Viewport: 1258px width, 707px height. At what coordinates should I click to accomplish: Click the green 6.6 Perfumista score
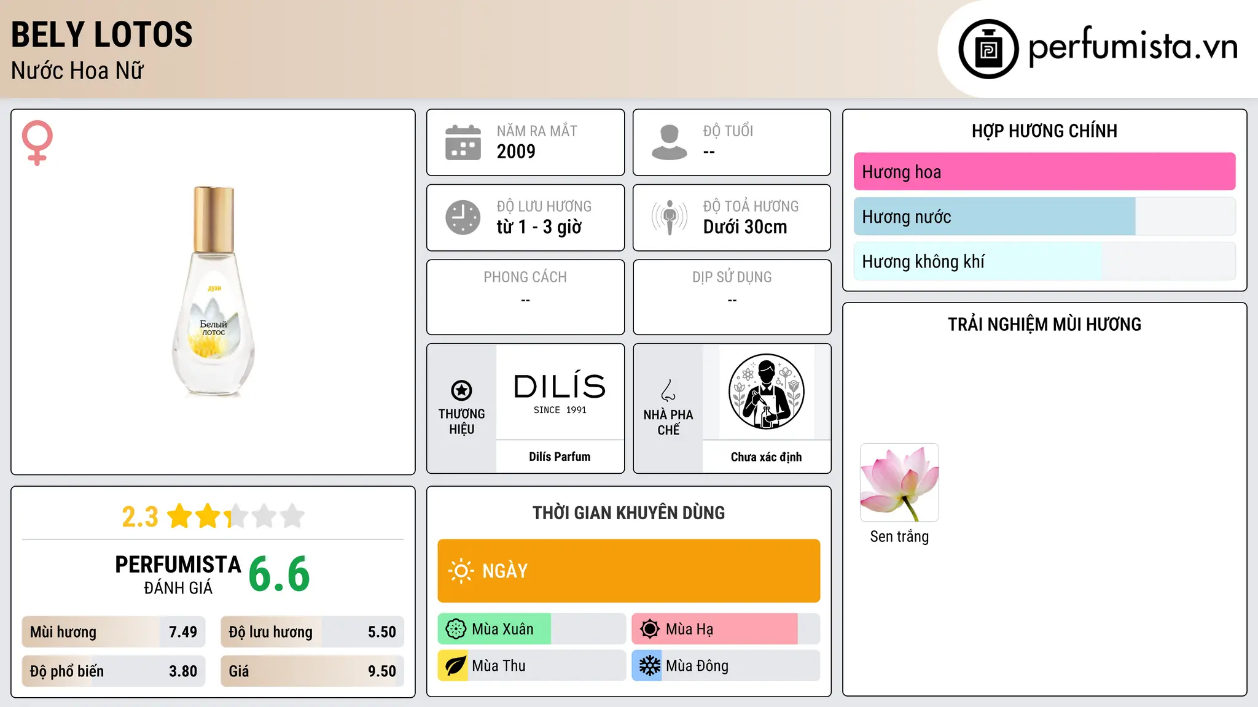[279, 574]
